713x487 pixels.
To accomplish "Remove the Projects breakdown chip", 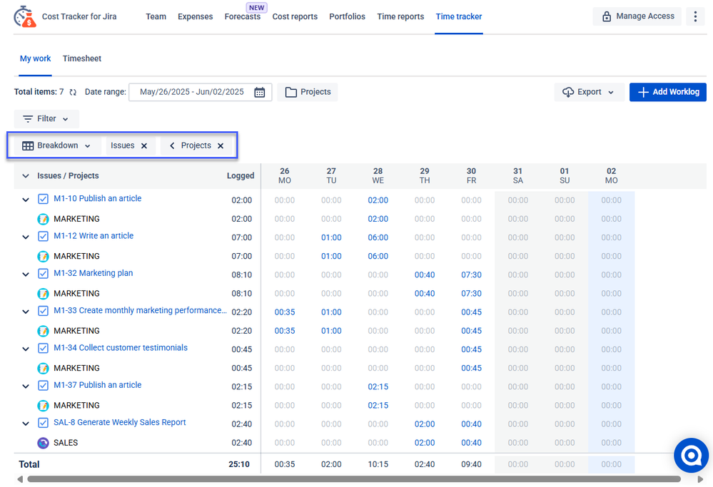I will coord(221,145).
